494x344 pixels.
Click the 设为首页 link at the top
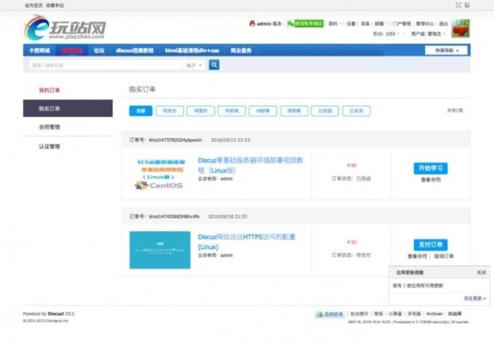coord(33,6)
